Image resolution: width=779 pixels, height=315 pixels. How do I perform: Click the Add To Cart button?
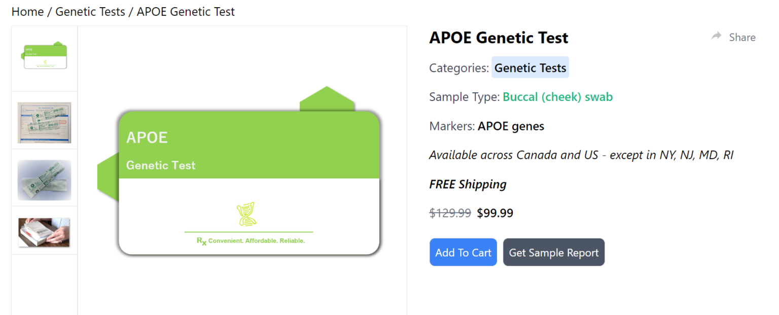[463, 252]
